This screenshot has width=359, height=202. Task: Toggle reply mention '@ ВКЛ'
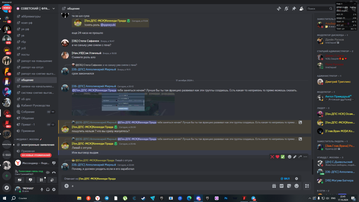click(x=285, y=179)
